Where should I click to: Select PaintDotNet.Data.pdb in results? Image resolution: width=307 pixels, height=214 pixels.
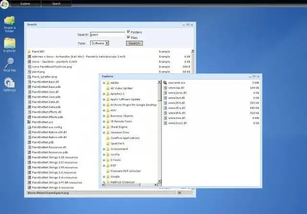coord(46,107)
